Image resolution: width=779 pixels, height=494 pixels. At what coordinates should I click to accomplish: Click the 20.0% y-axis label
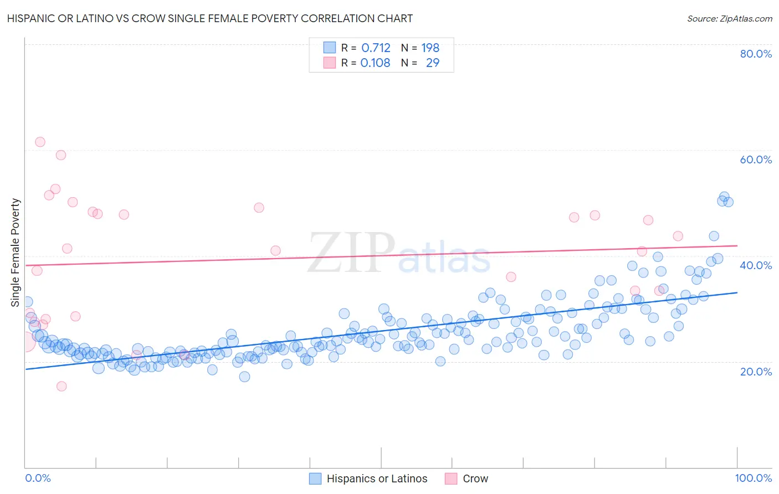coord(756,372)
